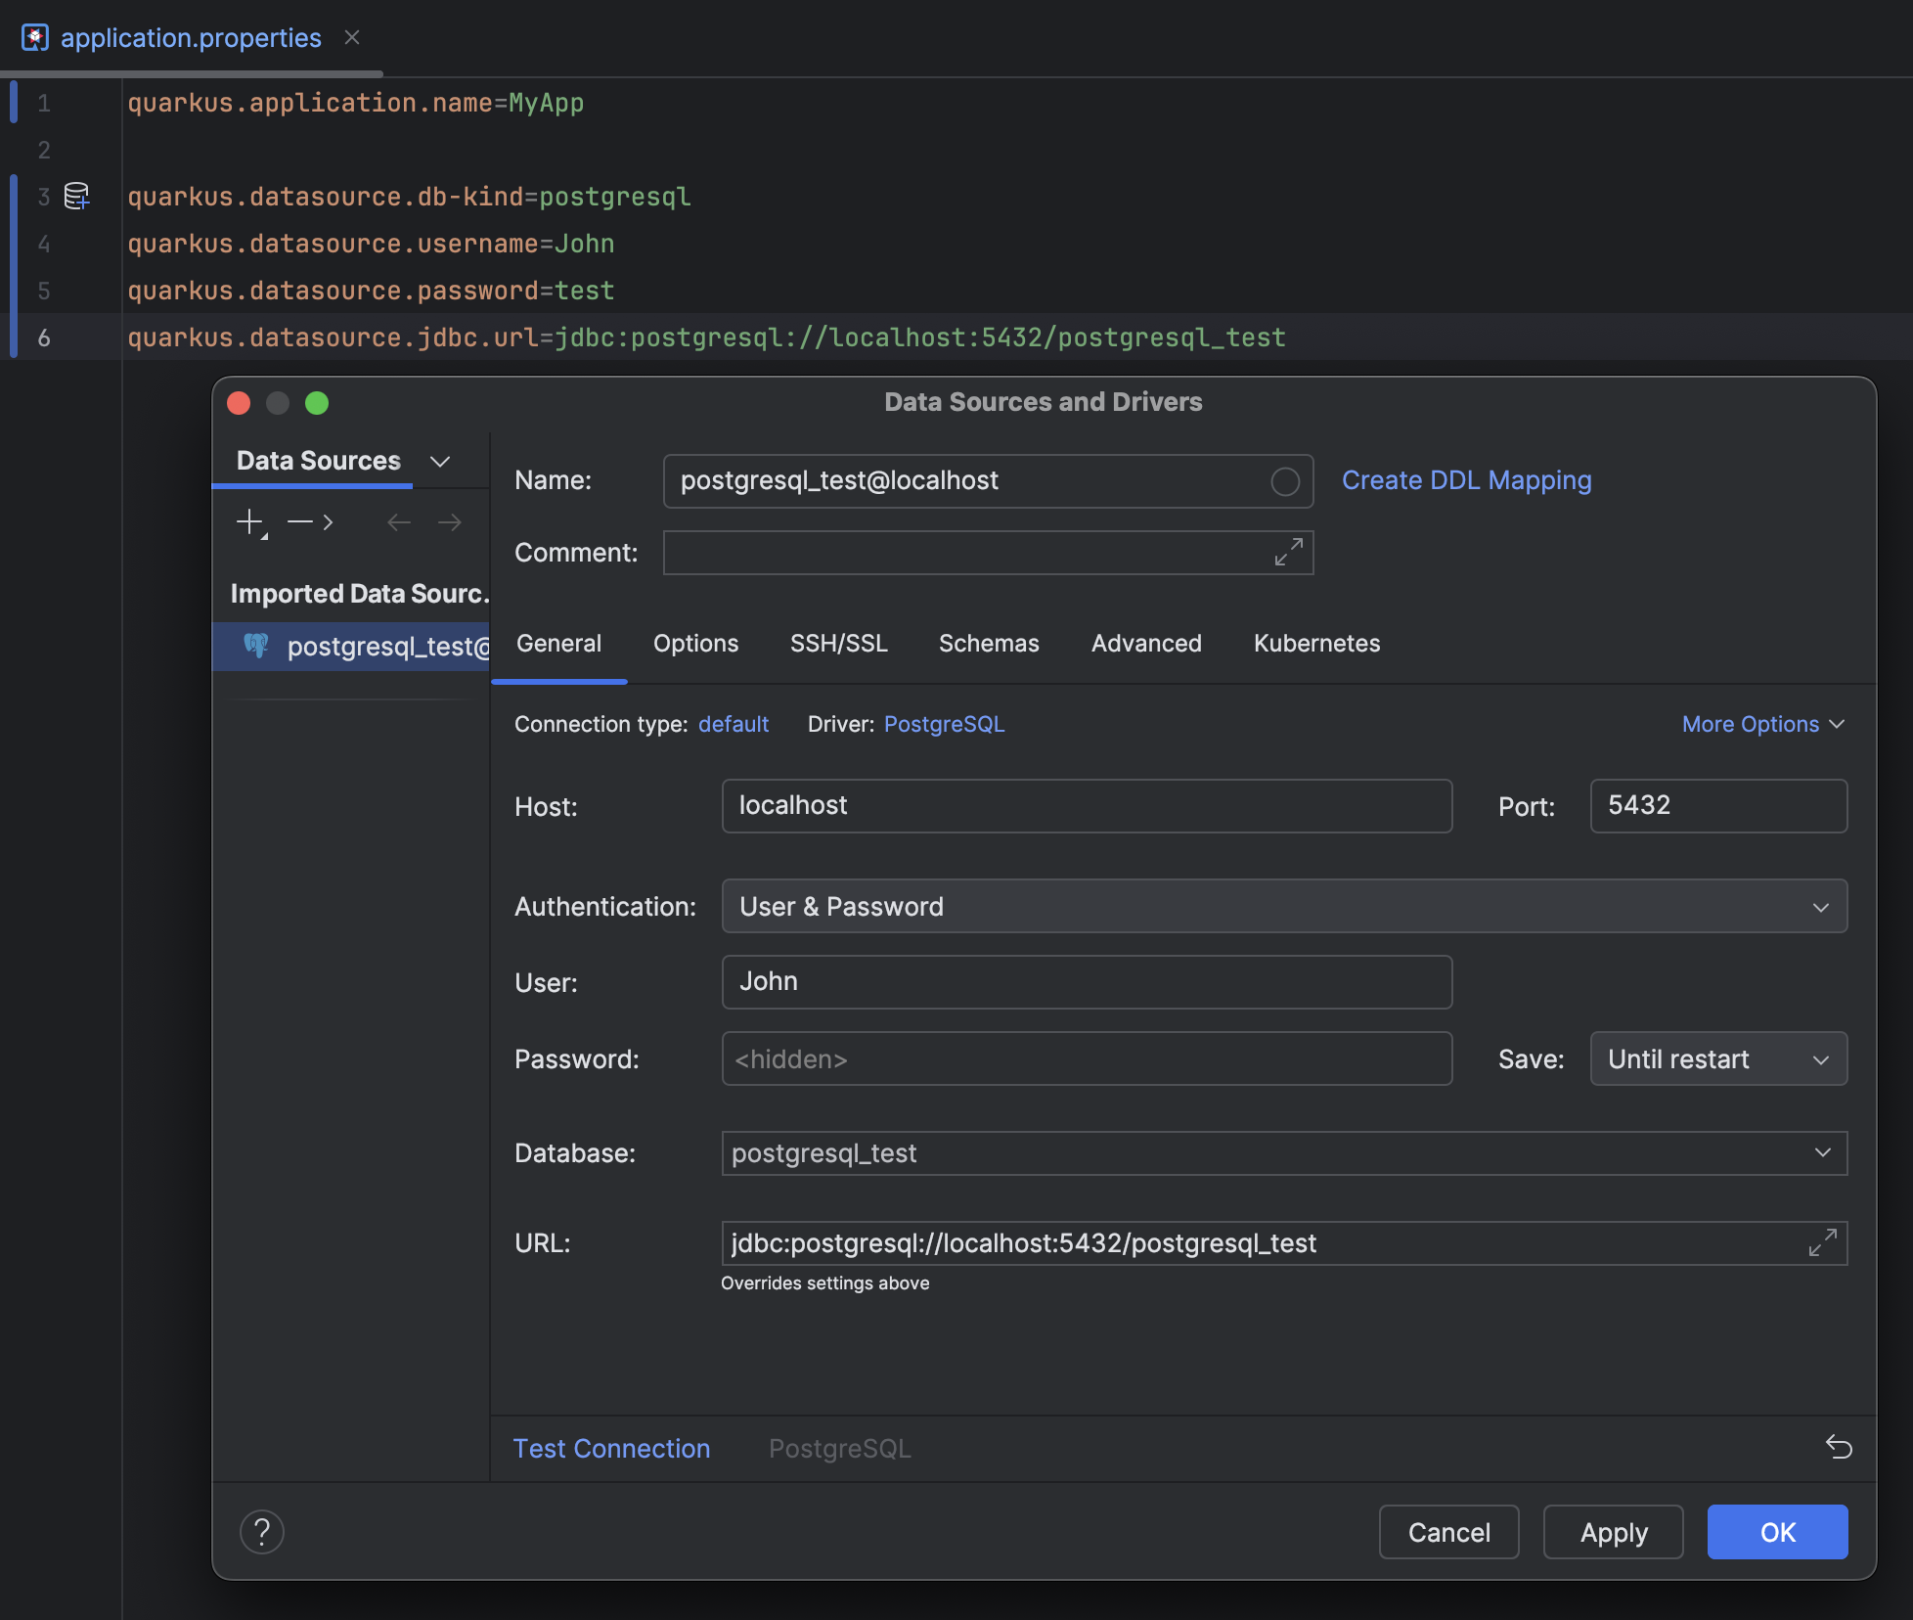This screenshot has height=1620, width=1913.
Task: Click the revert changes icon near Test Connection
Action: point(1840,1448)
